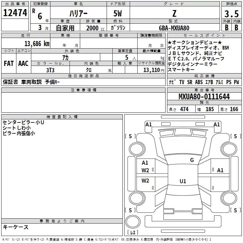Viewport: 243px width, 243px height.
Task: Select the inspector note センターピラー小U
Action: tap(23, 122)
